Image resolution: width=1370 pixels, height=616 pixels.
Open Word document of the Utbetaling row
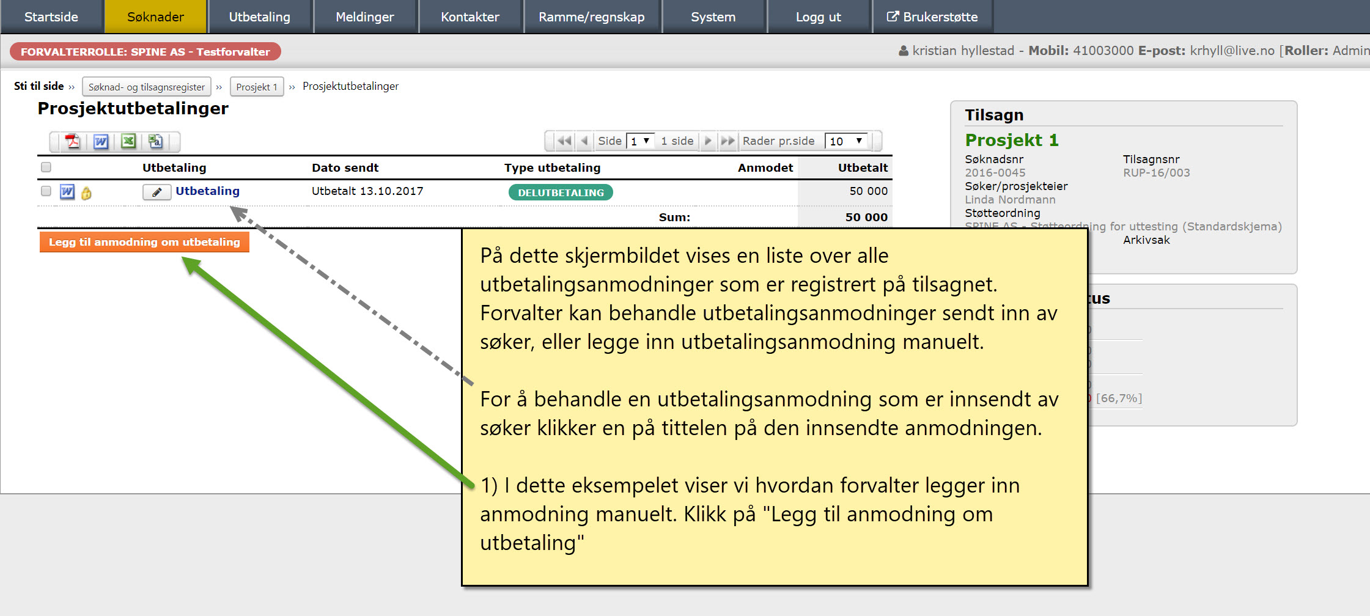coord(67,192)
